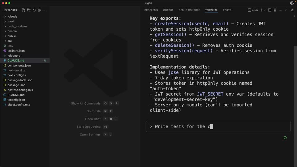Image resolution: width=297 pixels, height=167 pixels.
Task: Split the terminal panel
Action: [269, 10]
